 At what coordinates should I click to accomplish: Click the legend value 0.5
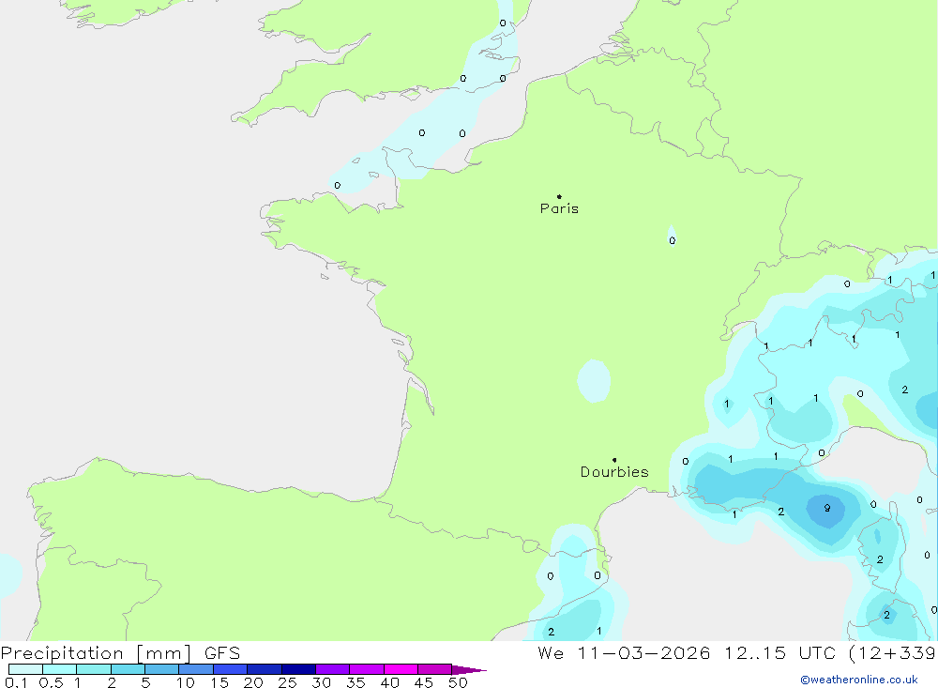coord(51,682)
